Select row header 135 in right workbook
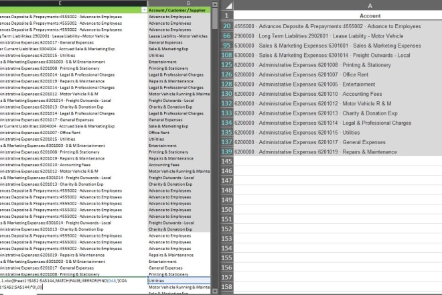 226,132
